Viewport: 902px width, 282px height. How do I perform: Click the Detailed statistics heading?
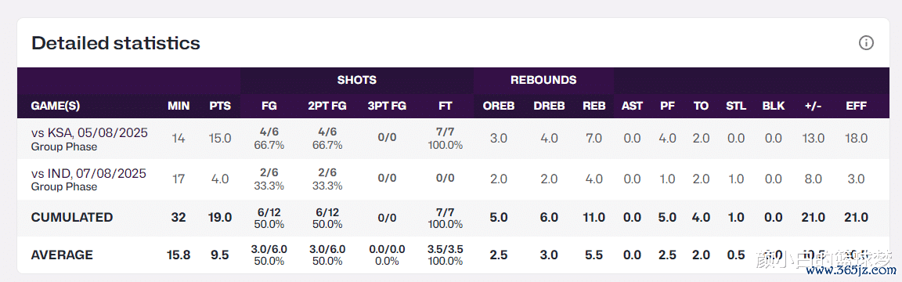(116, 43)
